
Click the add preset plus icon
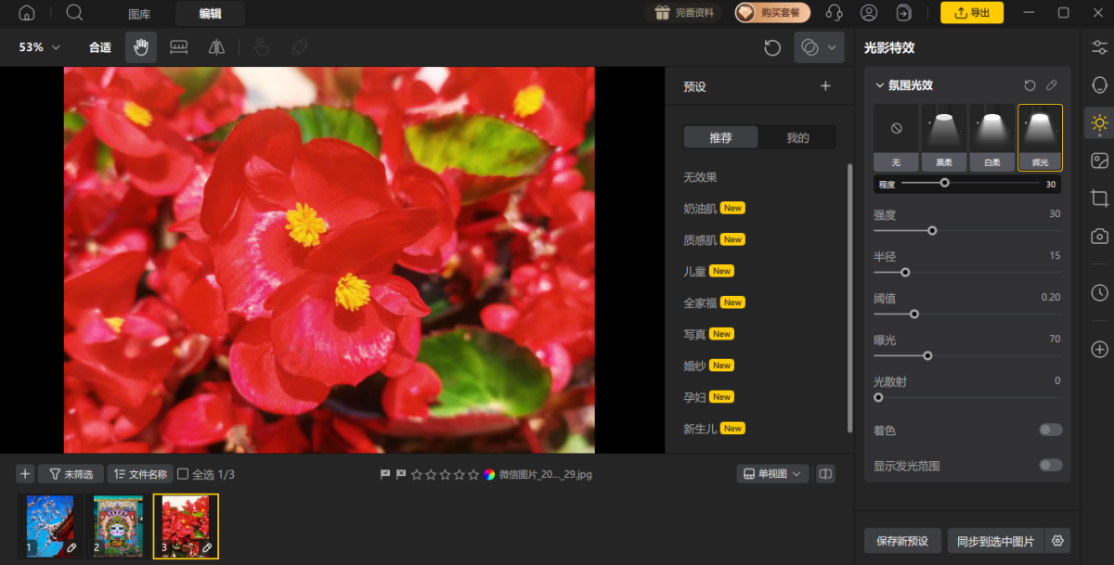click(825, 86)
